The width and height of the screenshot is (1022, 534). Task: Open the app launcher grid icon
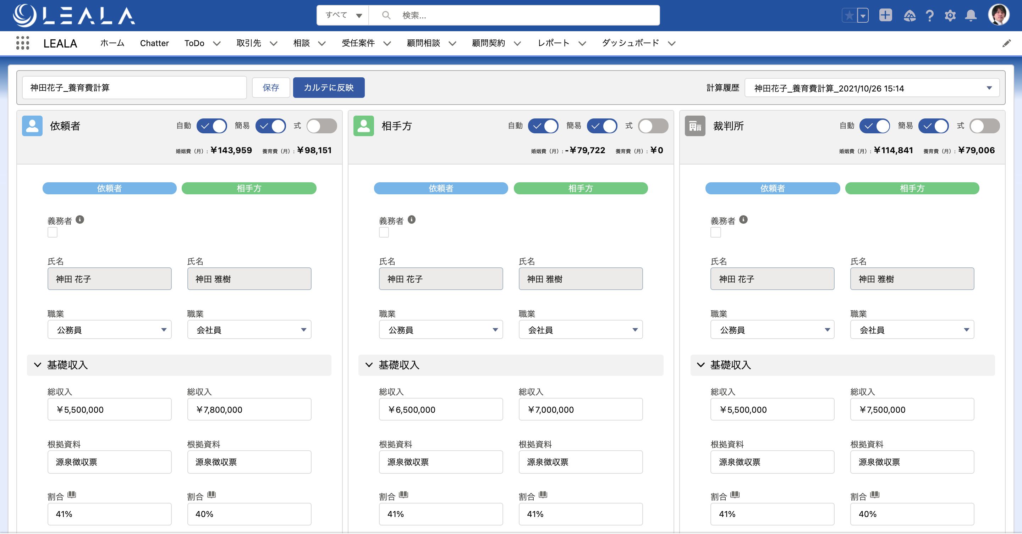[x=23, y=43]
